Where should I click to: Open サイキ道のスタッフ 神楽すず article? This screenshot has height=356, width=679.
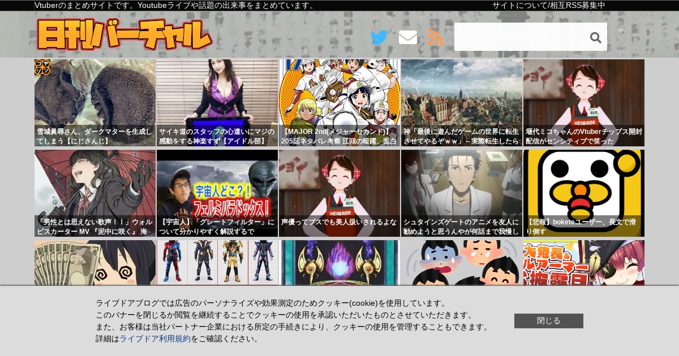pos(217,103)
